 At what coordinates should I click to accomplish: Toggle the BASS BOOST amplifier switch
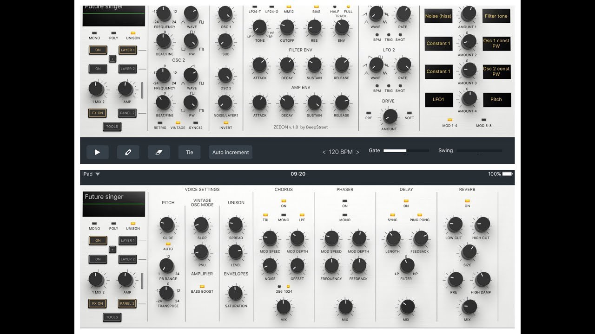[202, 286]
